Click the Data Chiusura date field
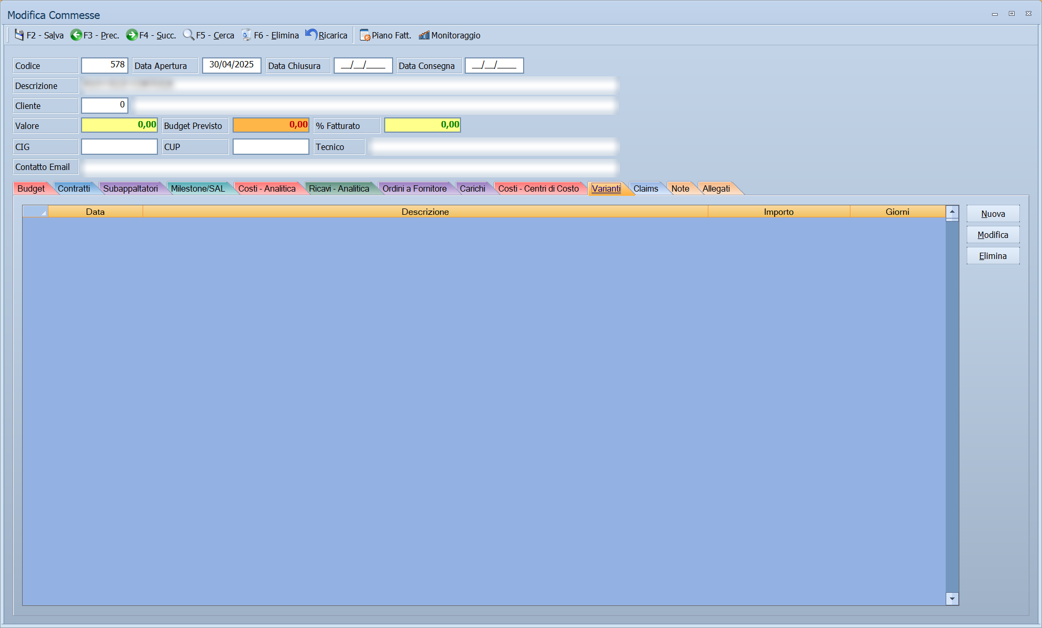This screenshot has height=628, width=1042. pos(363,65)
